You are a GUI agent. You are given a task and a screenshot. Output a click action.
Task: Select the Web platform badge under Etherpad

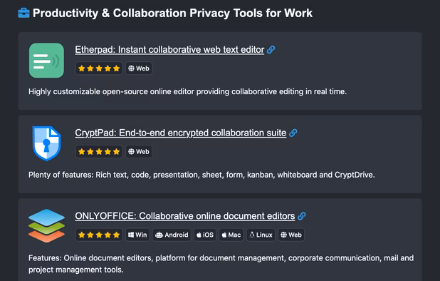[x=139, y=68]
